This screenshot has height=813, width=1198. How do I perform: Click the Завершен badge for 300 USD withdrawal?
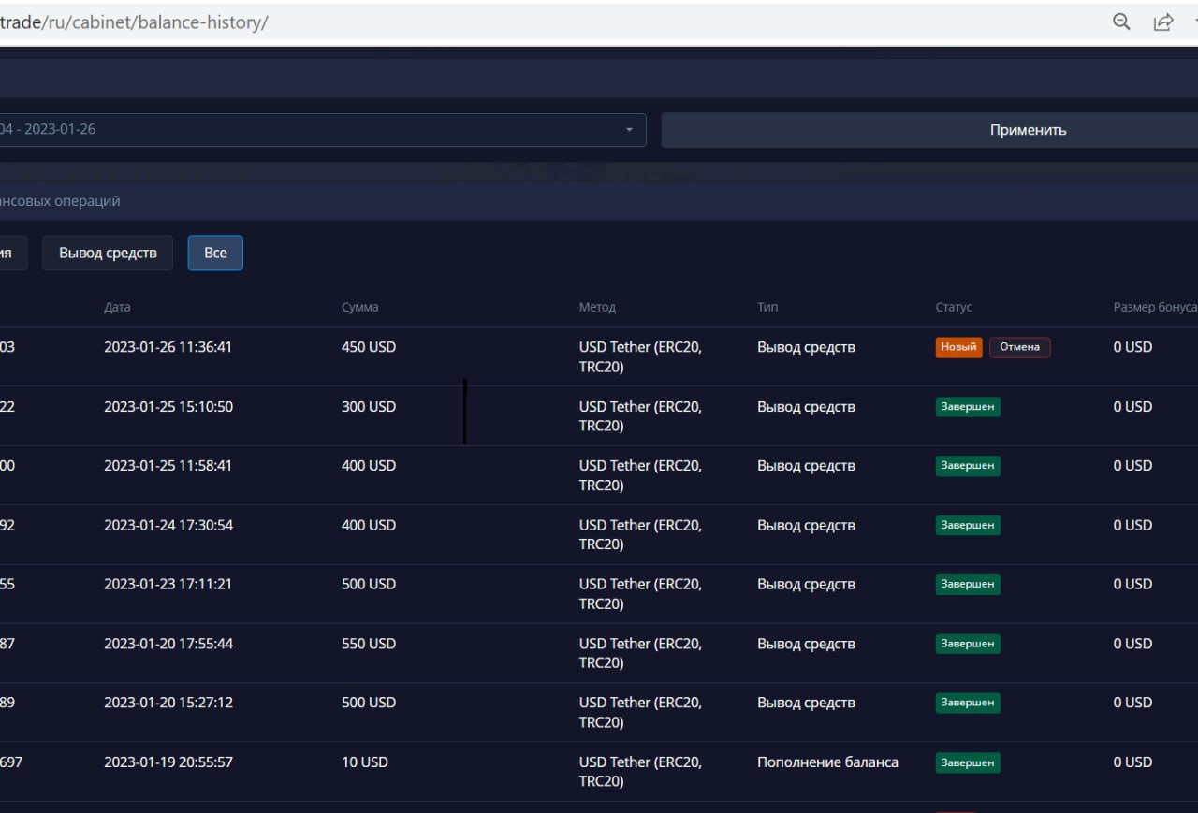click(968, 407)
